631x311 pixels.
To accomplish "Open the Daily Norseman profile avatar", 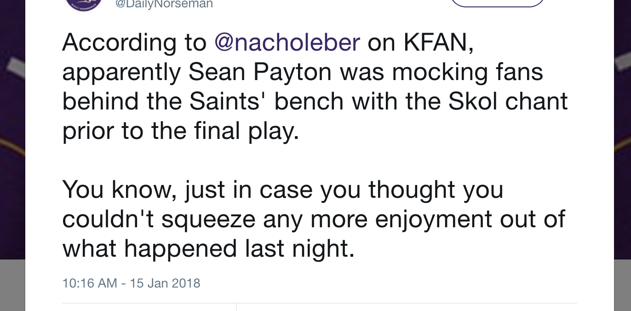I will click(83, 4).
